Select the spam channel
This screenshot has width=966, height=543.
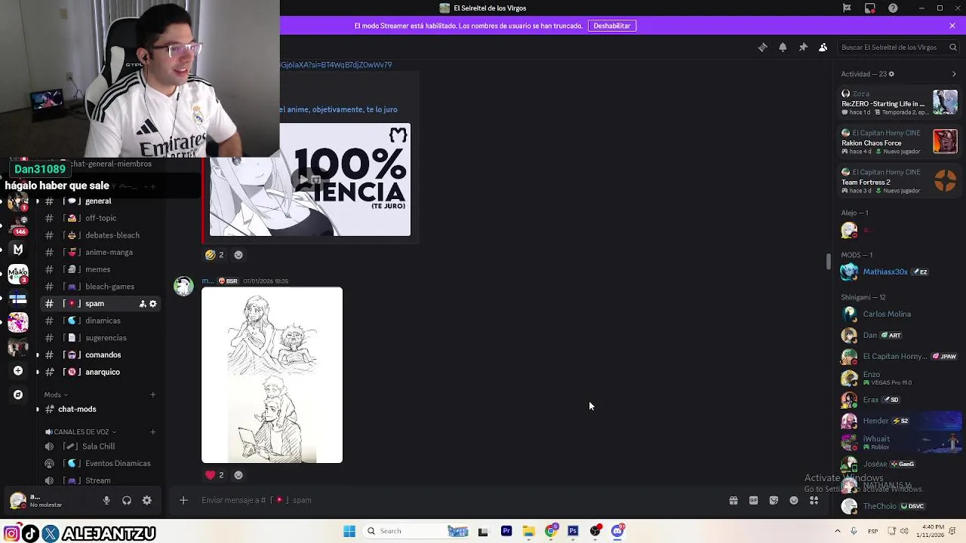coord(100,304)
